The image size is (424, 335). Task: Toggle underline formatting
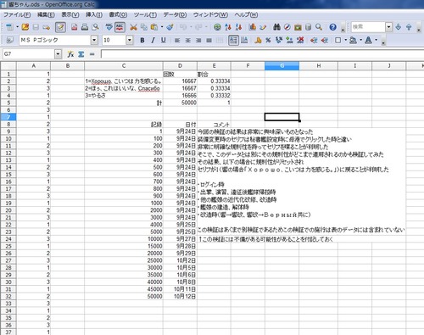(164, 40)
